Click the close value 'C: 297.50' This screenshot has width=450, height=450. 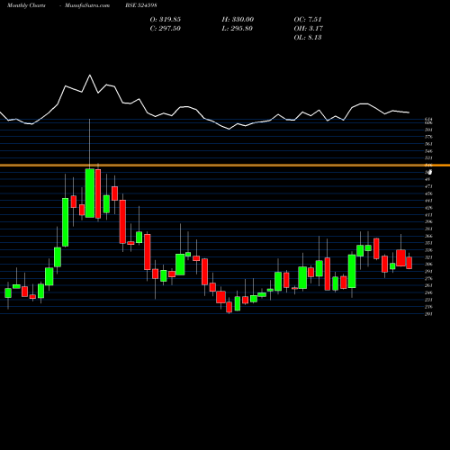(x=166, y=29)
